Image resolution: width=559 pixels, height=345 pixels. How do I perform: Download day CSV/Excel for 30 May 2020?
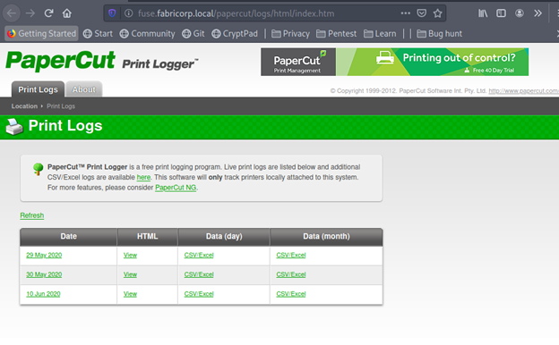tap(199, 274)
